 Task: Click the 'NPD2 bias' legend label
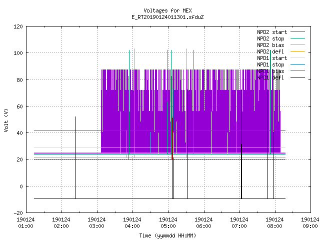tap(270, 45)
